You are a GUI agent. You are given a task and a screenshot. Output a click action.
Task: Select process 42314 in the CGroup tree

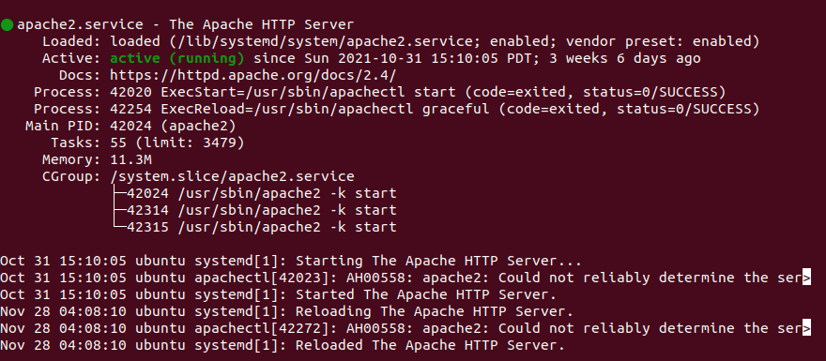(261, 210)
